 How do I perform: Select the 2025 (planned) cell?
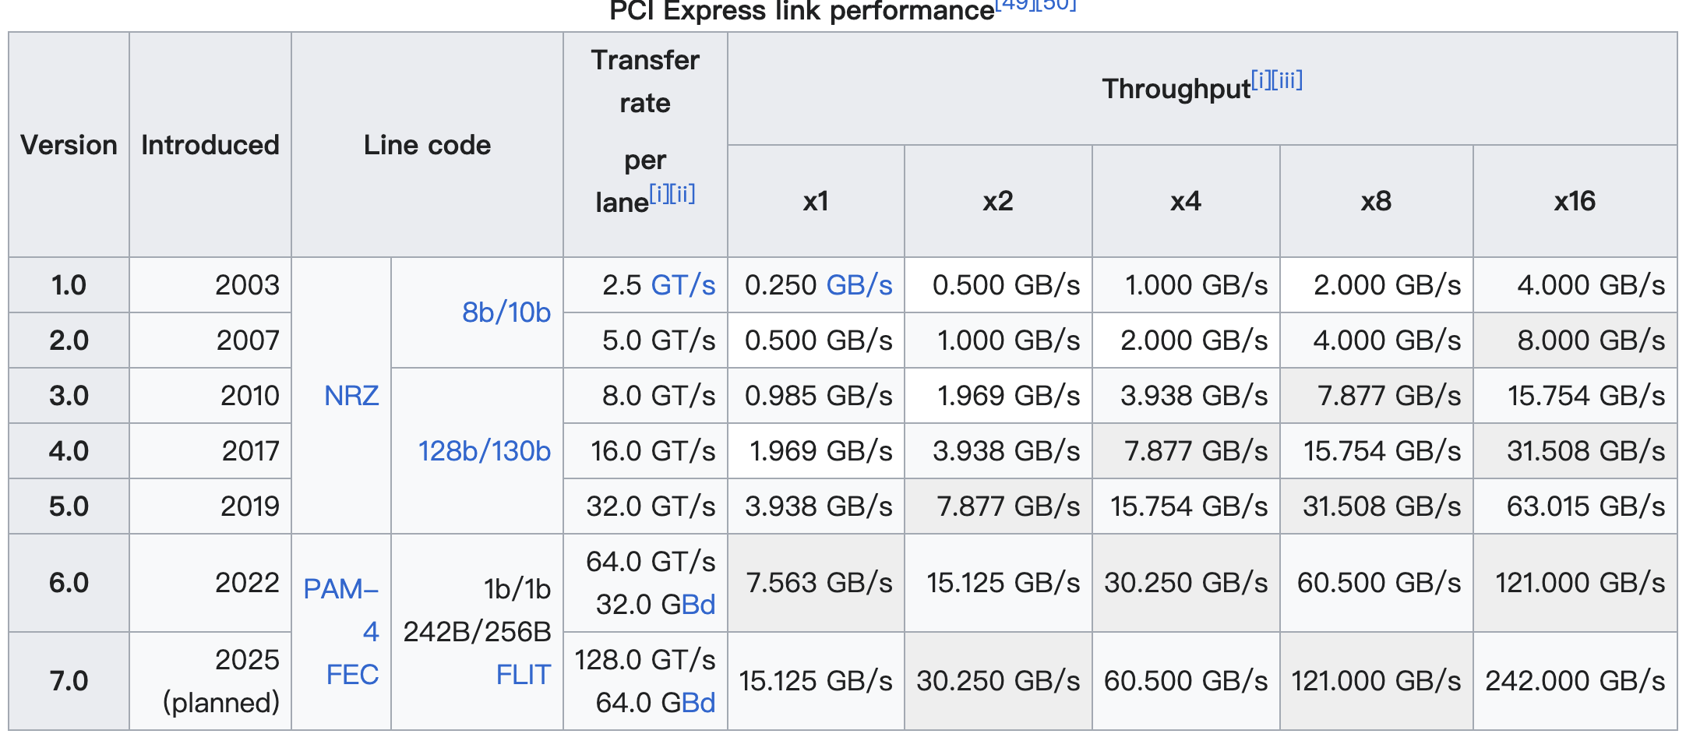[x=221, y=681]
